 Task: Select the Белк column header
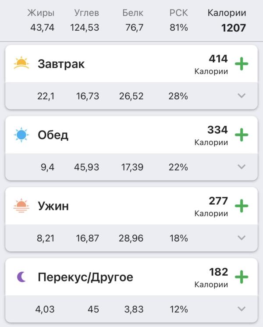pyautogui.click(x=133, y=13)
